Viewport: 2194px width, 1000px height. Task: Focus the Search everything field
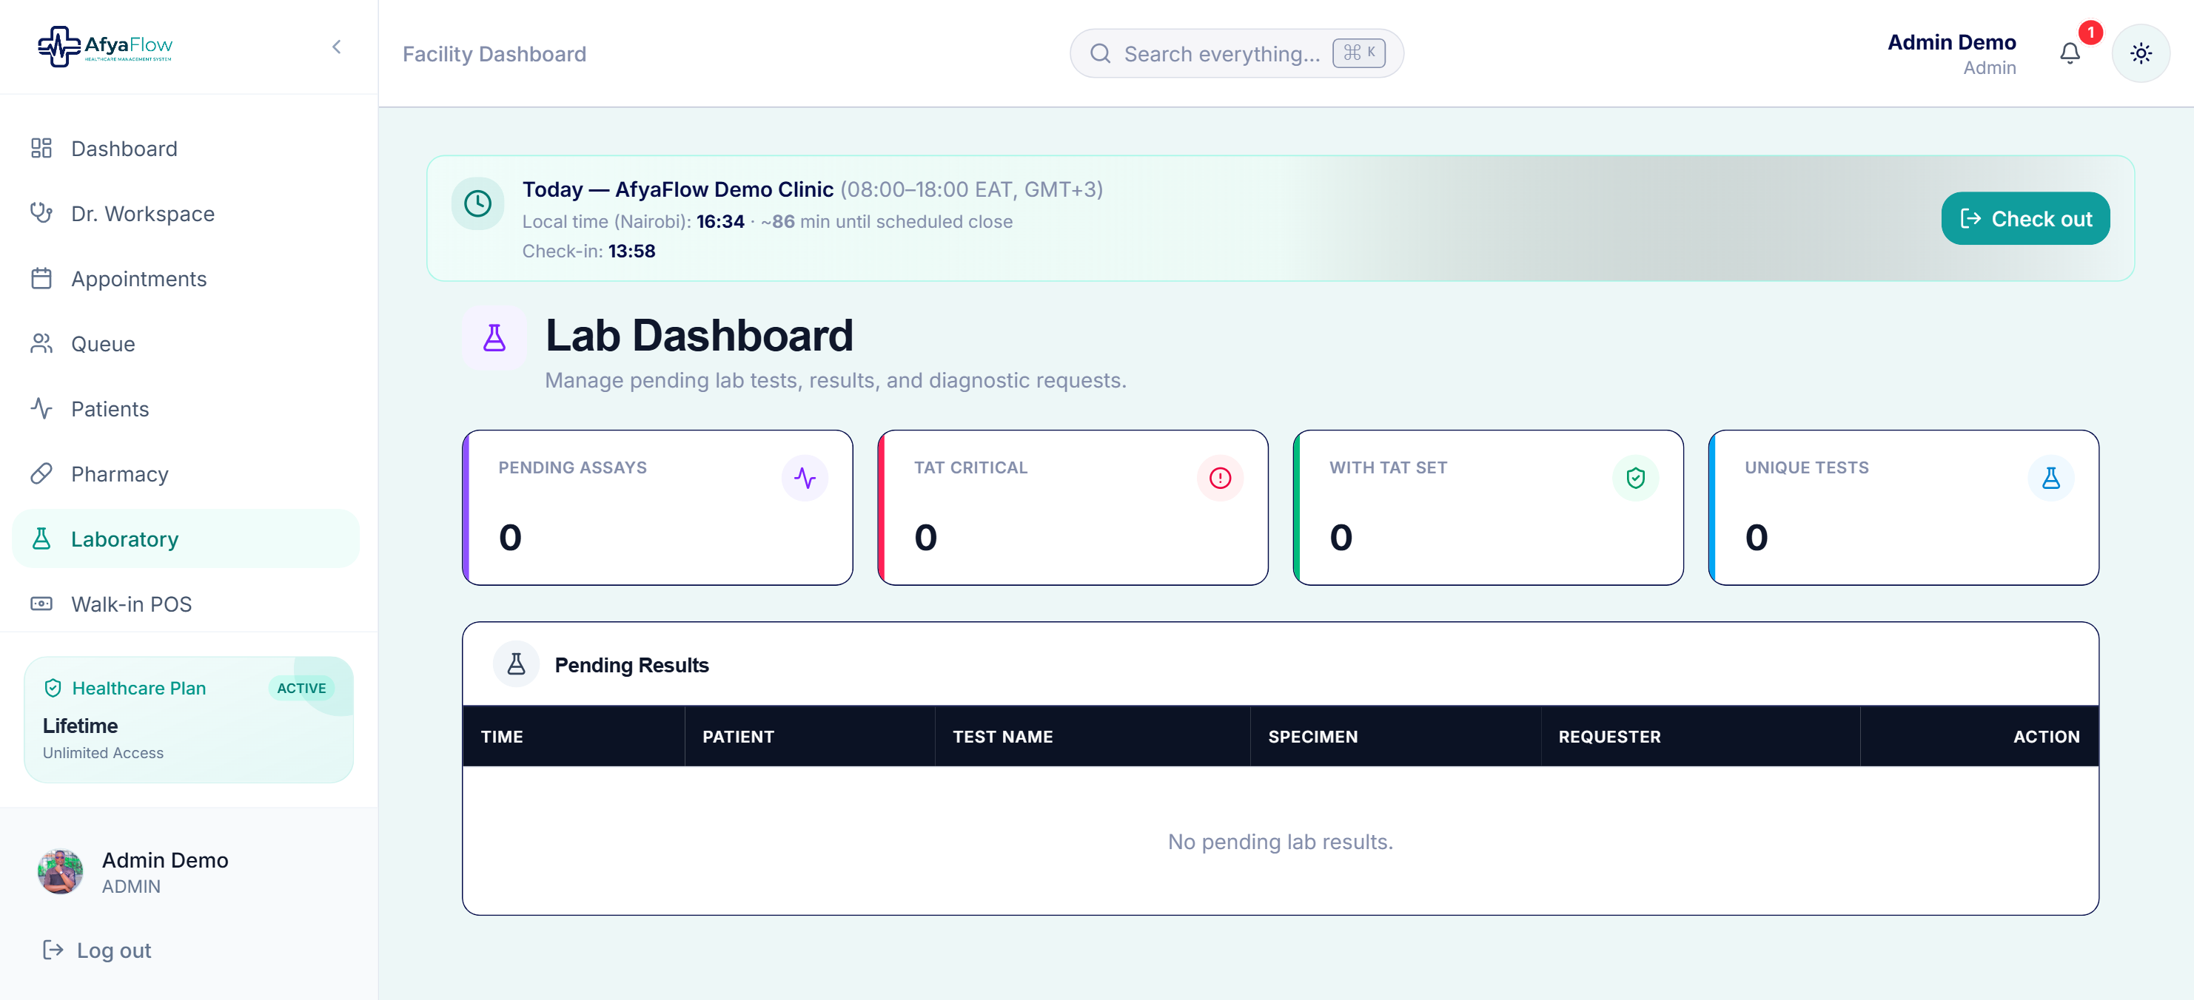(x=1237, y=53)
